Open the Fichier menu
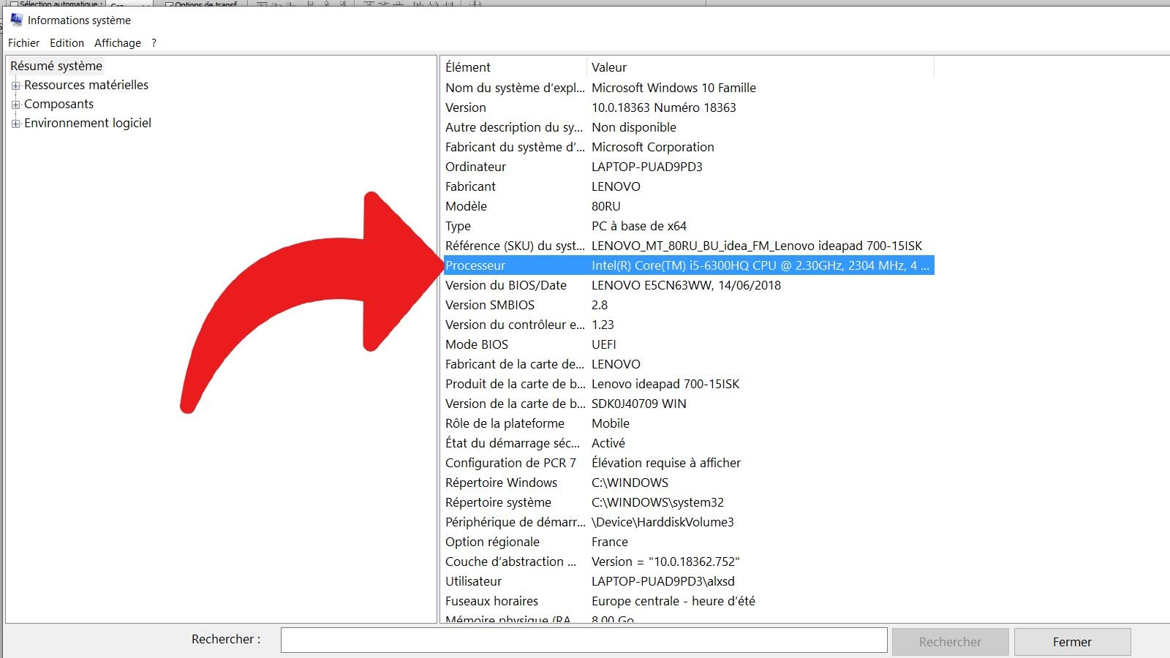The image size is (1170, 658). point(24,43)
